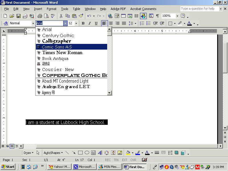Align the text to the right

(117, 23)
